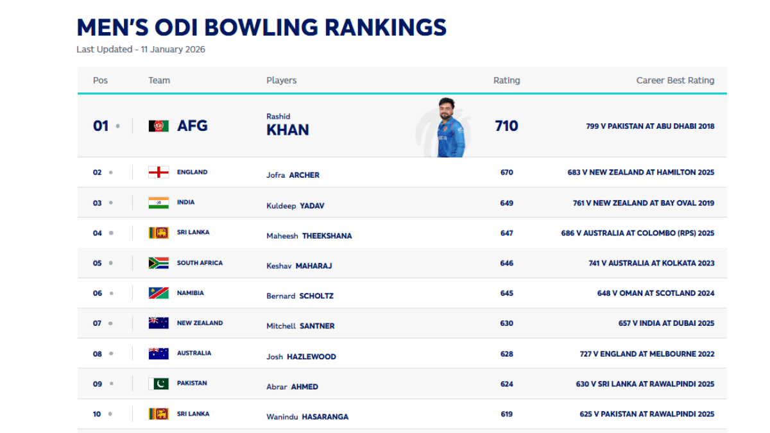Screen dimensions: 770x433
Task: Click the Career Best Rating header
Action: coord(675,81)
